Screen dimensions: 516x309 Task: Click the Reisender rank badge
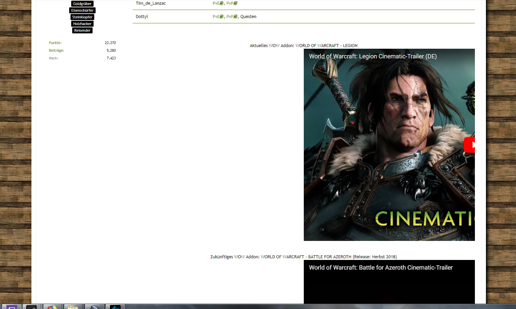(x=82, y=30)
